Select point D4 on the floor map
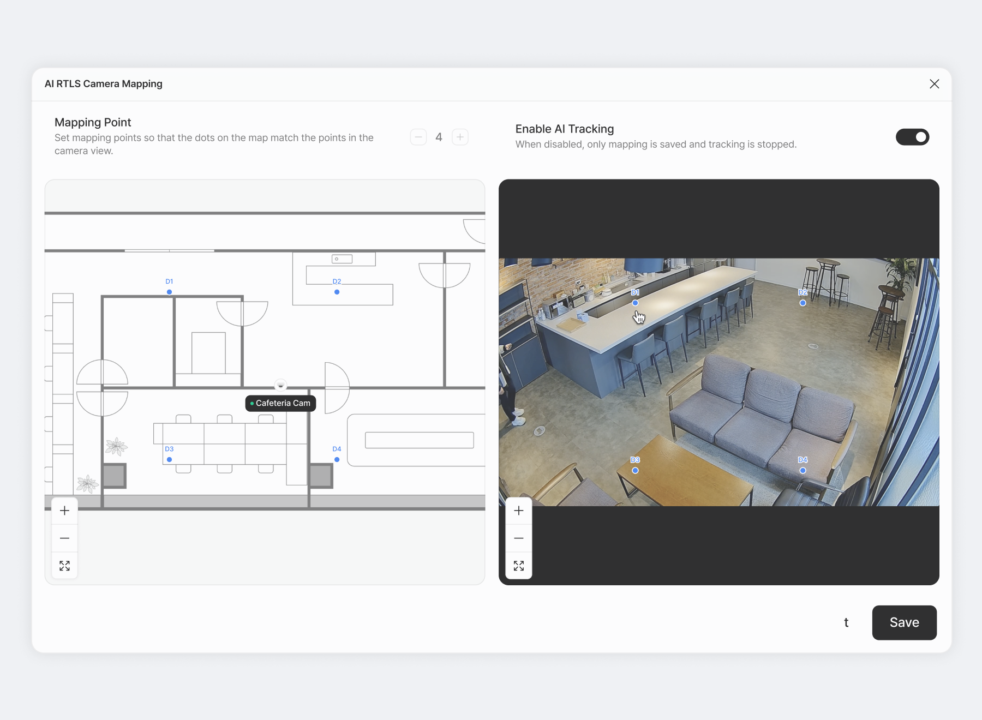Image resolution: width=982 pixels, height=720 pixels. pyautogui.click(x=337, y=459)
